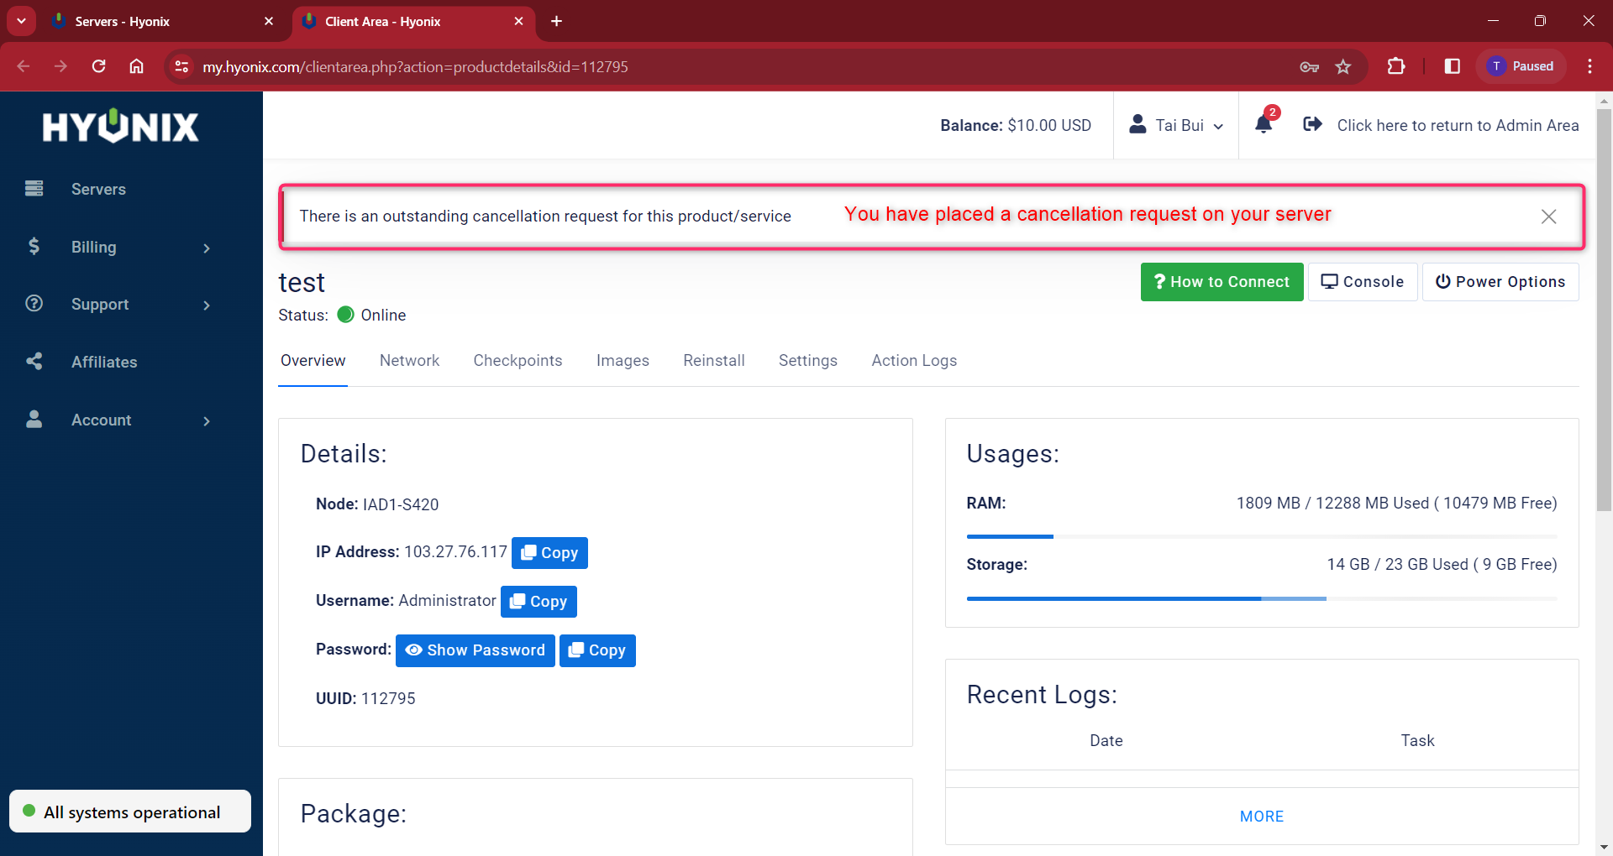Show the server password
The width and height of the screenshot is (1613, 856).
(475, 650)
